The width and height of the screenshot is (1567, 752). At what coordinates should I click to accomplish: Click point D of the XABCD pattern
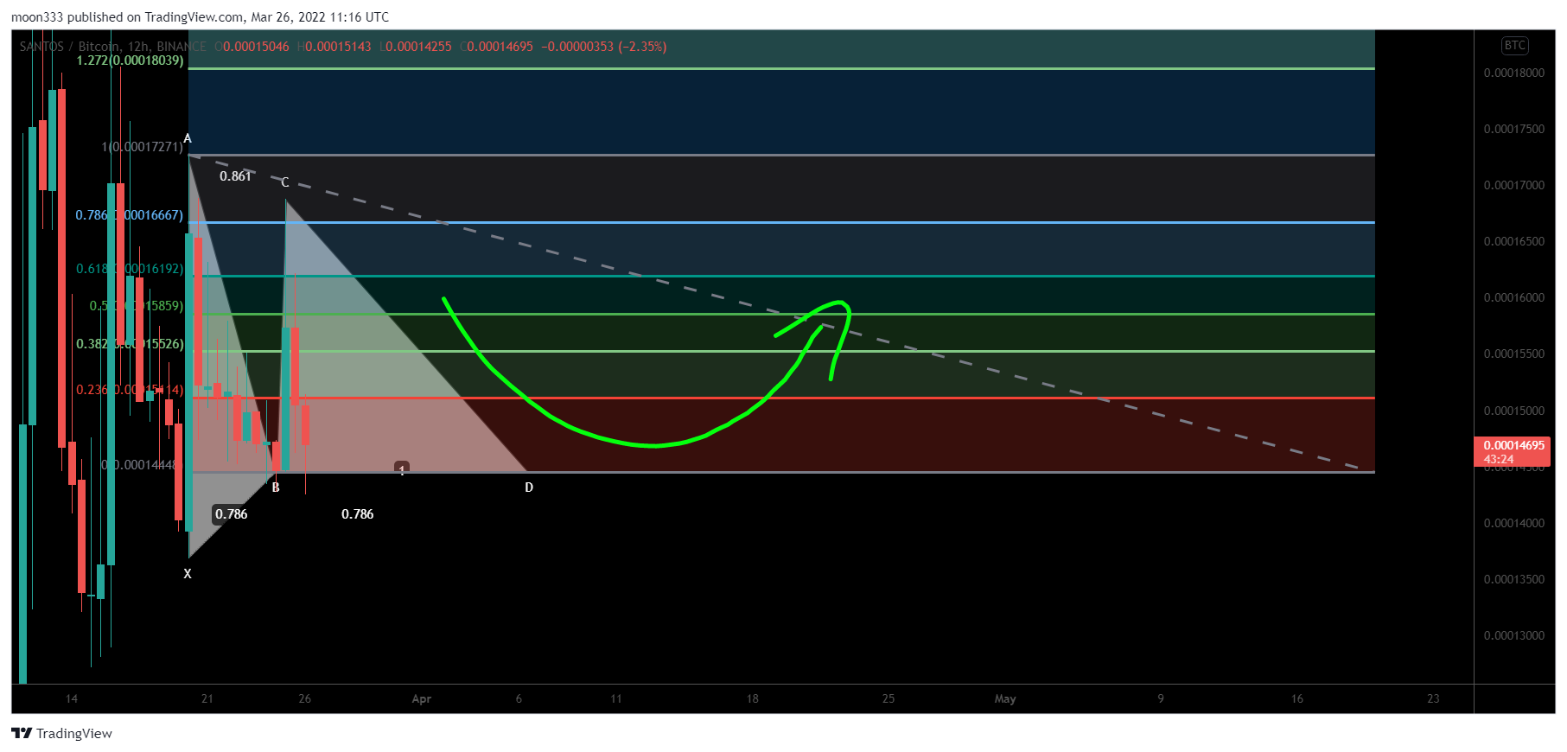529,488
